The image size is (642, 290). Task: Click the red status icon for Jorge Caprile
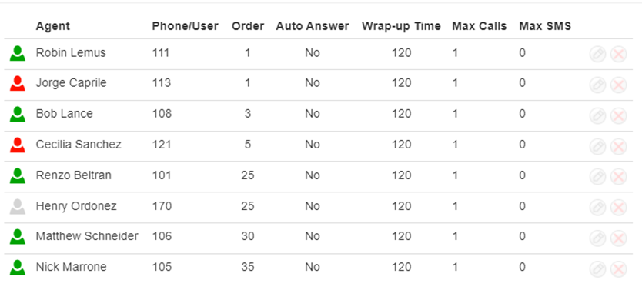click(x=18, y=83)
